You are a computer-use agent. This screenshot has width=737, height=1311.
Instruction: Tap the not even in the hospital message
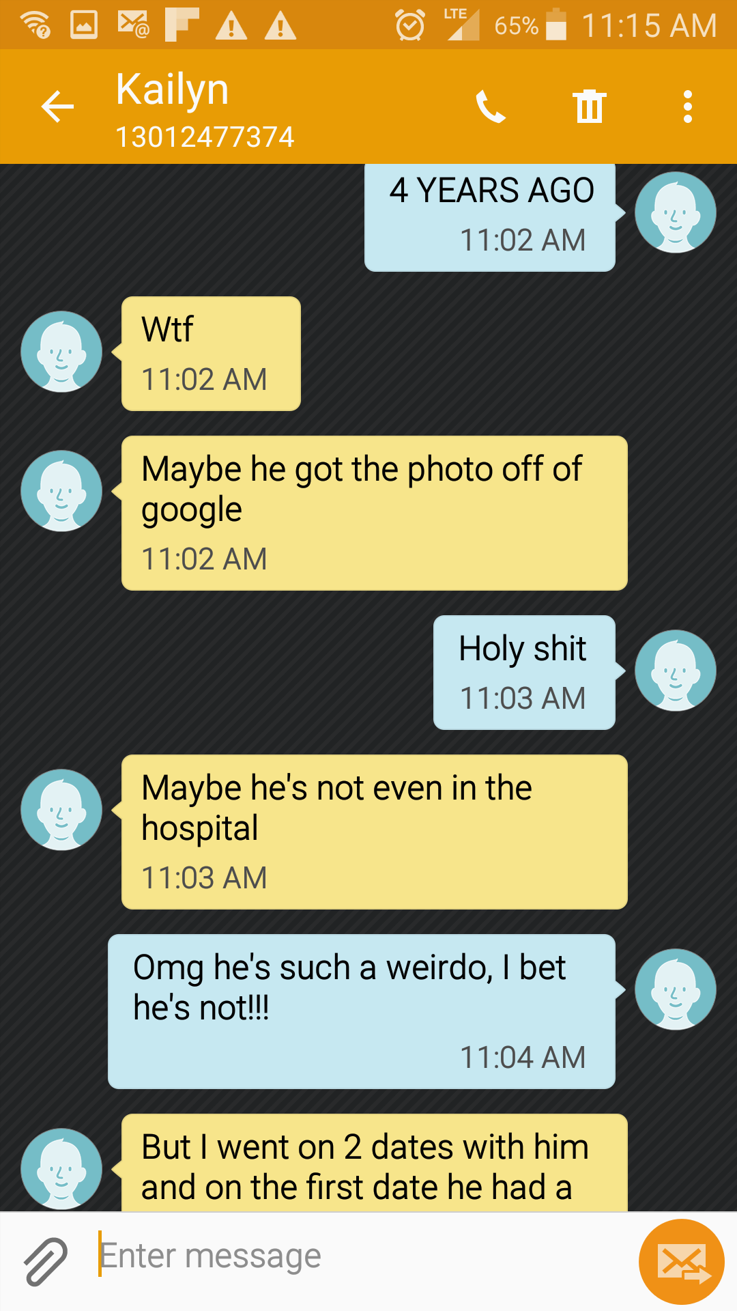point(374,832)
